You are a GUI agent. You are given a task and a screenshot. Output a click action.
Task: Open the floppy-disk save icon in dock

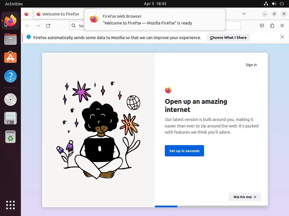click(x=10, y=118)
